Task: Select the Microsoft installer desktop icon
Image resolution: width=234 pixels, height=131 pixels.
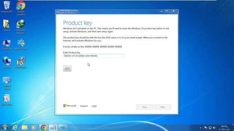Action: point(21,62)
